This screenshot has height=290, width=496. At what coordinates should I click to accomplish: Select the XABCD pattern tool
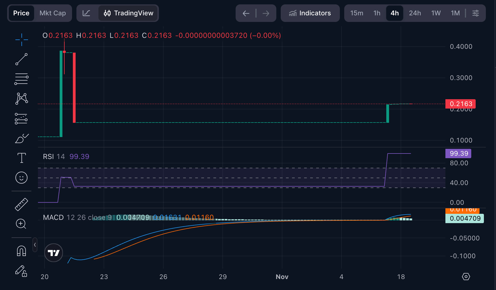21,99
